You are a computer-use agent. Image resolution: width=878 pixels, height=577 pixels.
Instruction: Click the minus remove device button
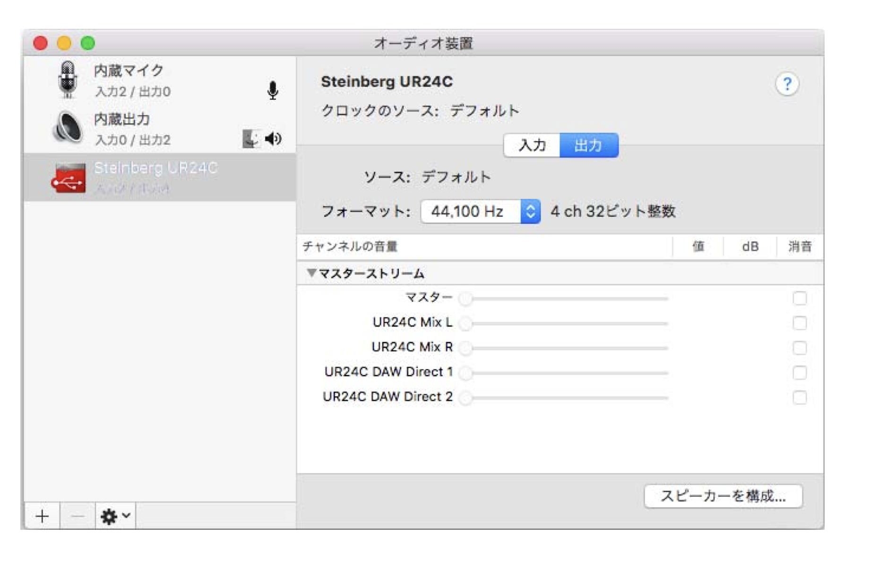(x=77, y=516)
